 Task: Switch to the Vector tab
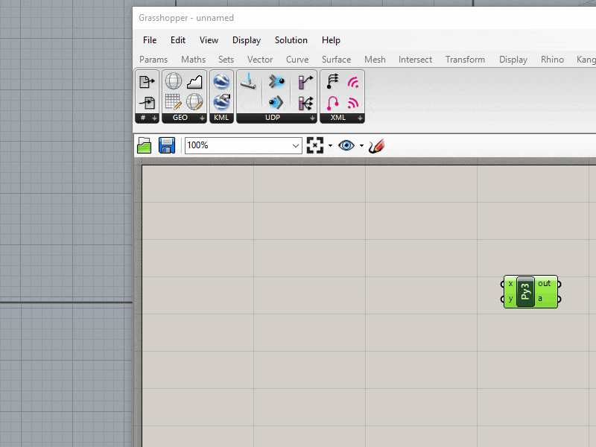click(260, 60)
